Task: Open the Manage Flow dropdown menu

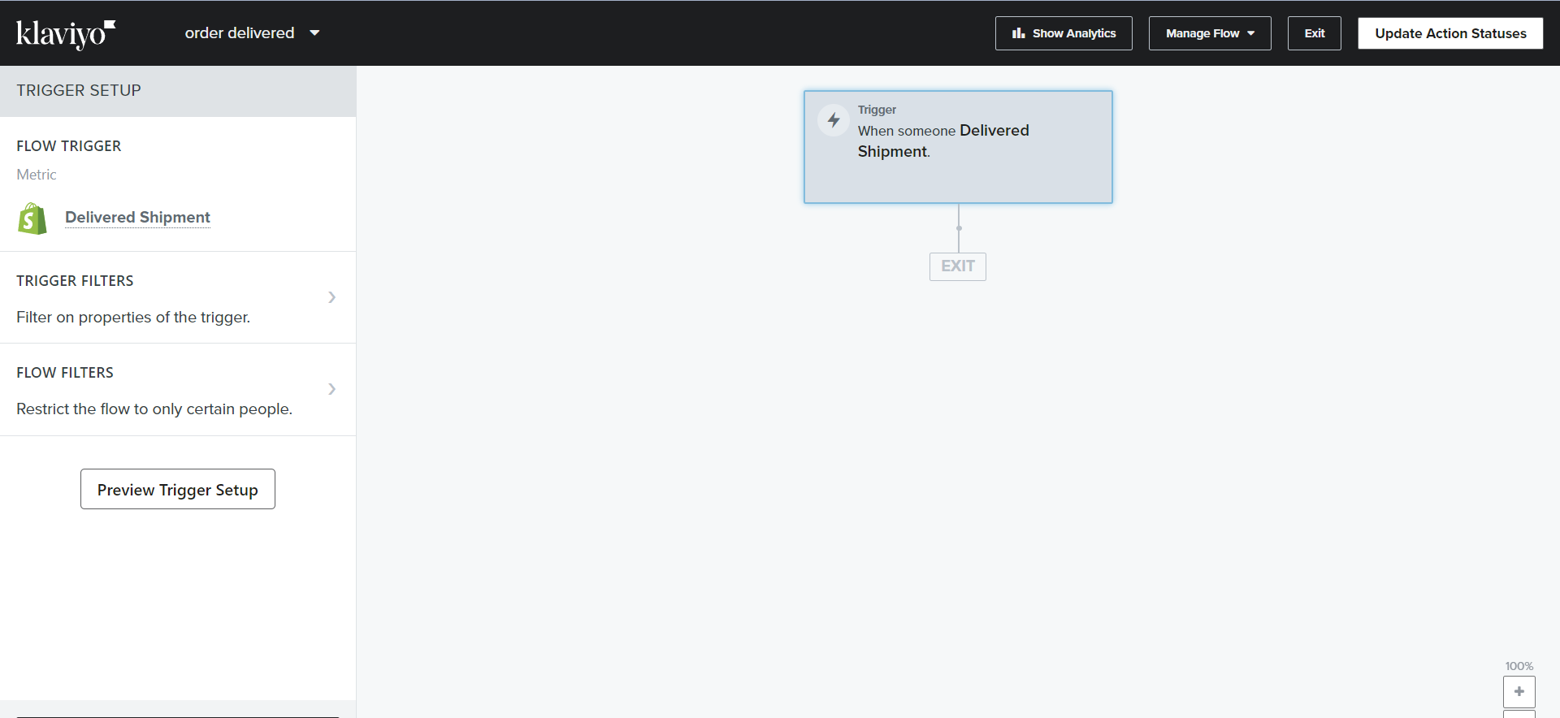Action: [x=1210, y=33]
